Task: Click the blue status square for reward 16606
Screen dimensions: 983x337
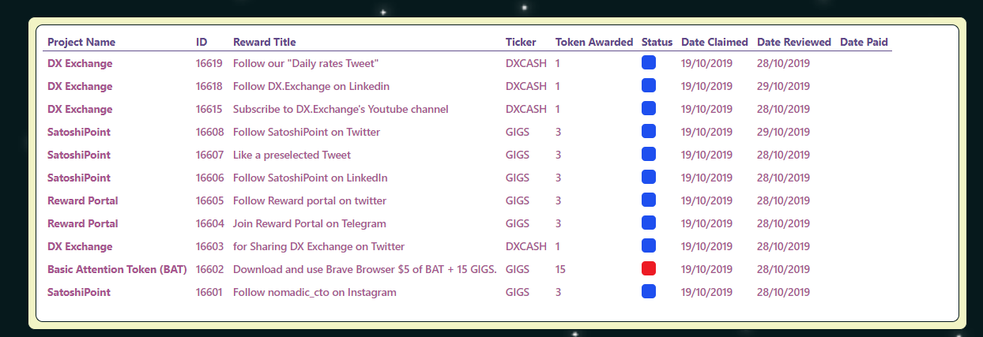Action: pyautogui.click(x=649, y=178)
